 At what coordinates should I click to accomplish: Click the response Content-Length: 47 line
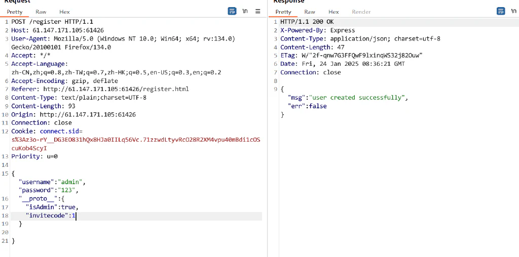click(312, 47)
